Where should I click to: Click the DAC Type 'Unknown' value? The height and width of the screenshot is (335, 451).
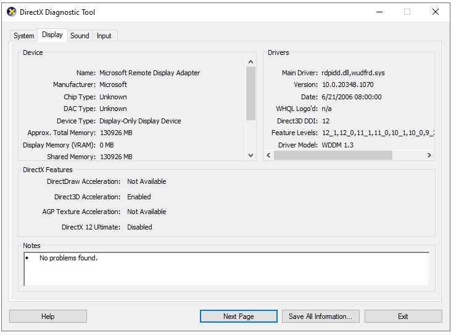113,109
